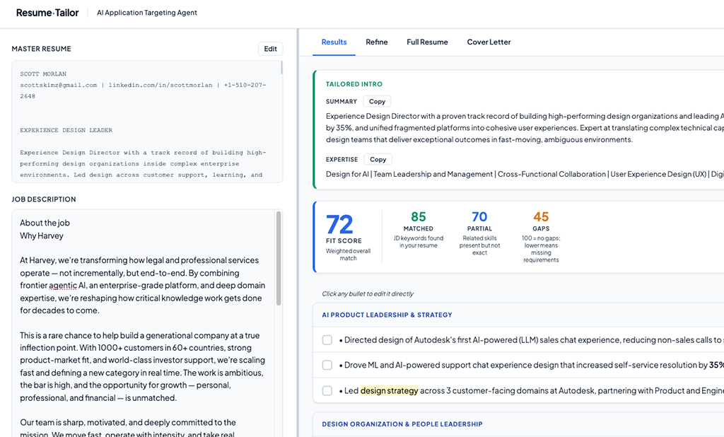Click the 72 Fit Score value

pos(339,225)
